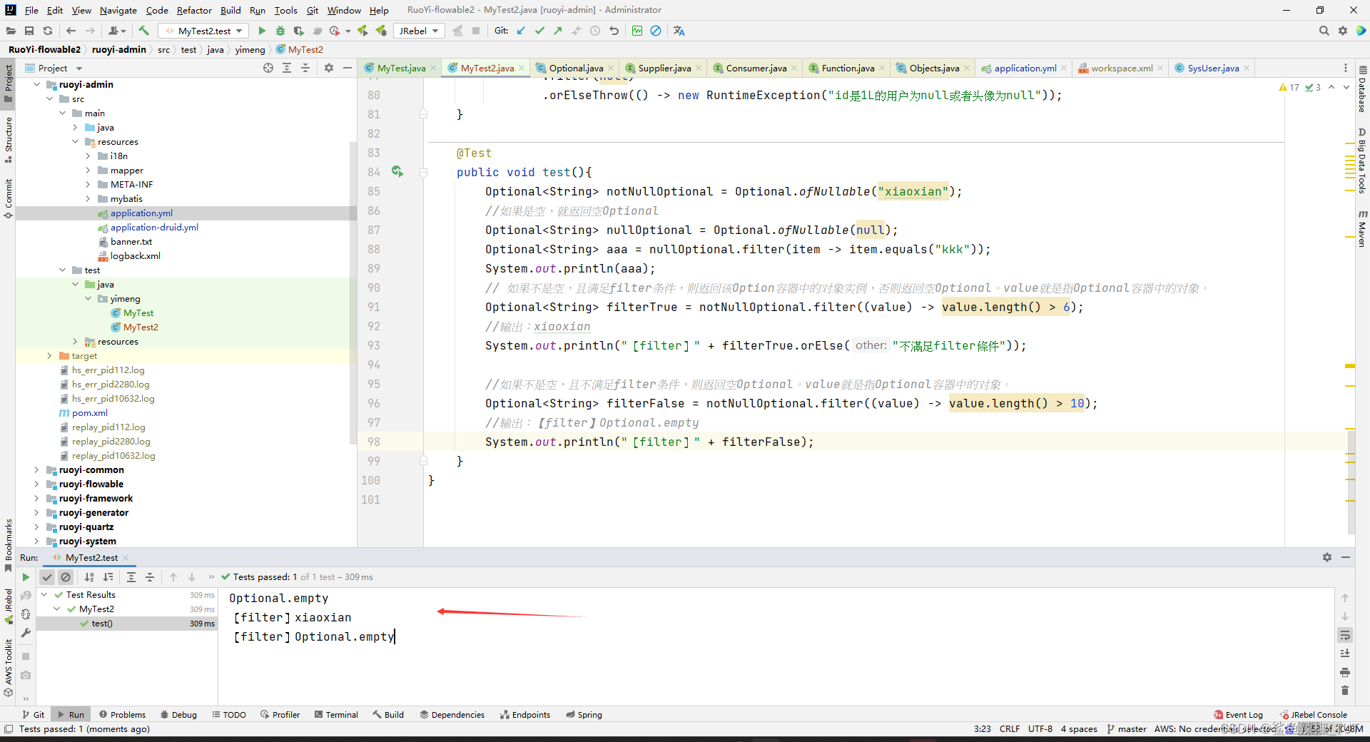Sort test results by duration icon
The width and height of the screenshot is (1370, 742).
point(108,577)
